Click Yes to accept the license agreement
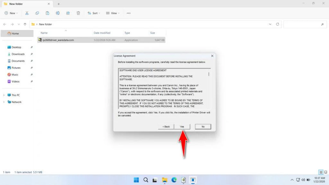Image resolution: width=329 pixels, height=185 pixels. (x=182, y=126)
